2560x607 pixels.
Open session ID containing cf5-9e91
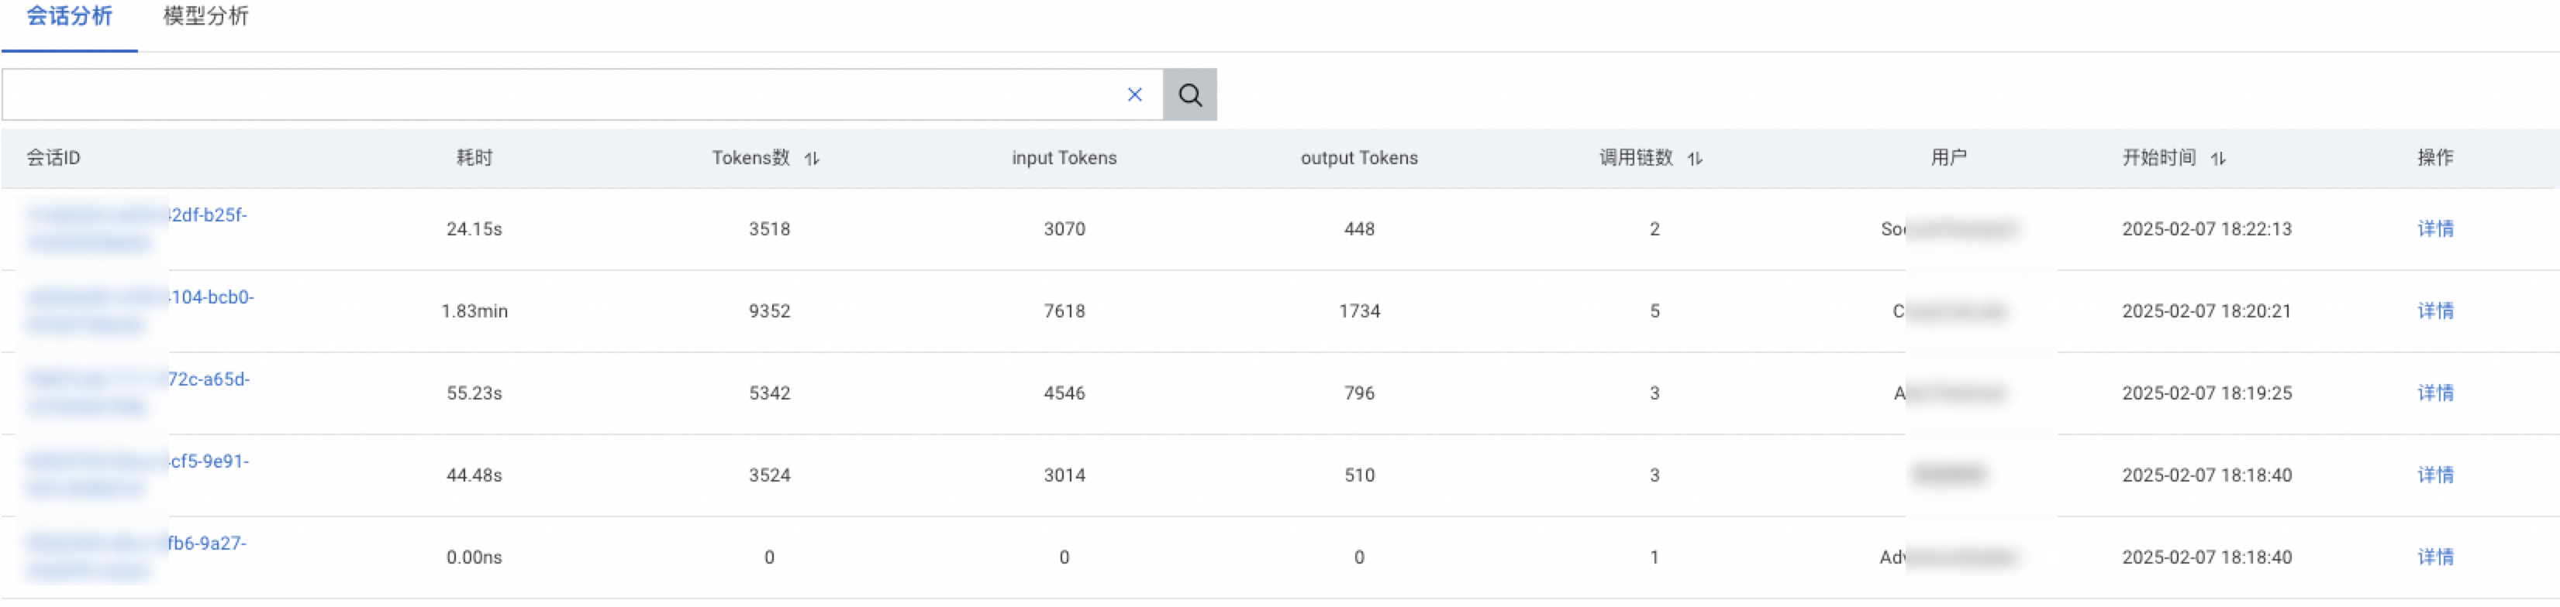[x=209, y=462]
